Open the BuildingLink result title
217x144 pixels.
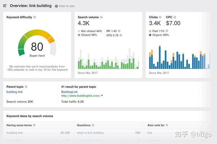[x=69, y=92]
